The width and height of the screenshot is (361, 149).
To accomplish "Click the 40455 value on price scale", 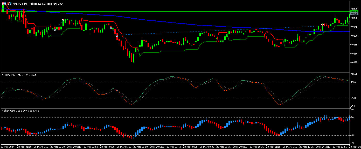I will [354, 9].
